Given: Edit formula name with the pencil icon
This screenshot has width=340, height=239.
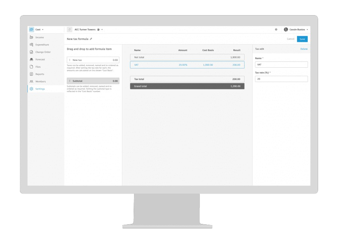Looking at the screenshot, I should [91, 39].
